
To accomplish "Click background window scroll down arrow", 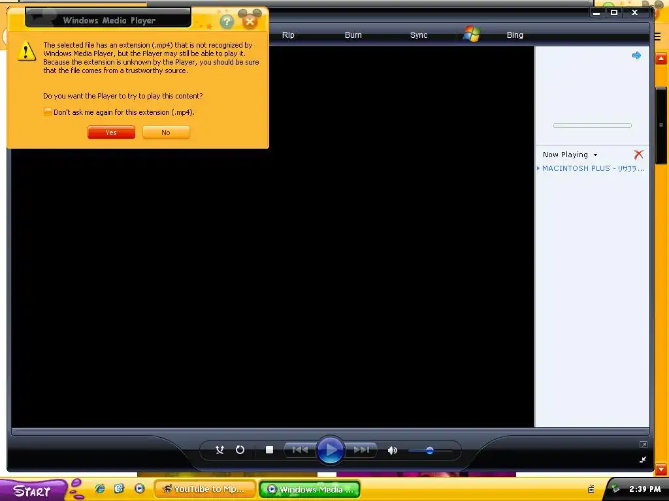I will coord(661,469).
